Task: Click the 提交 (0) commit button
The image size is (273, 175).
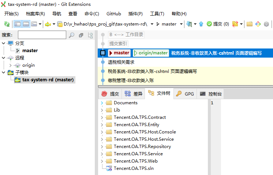Action: (x=218, y=24)
